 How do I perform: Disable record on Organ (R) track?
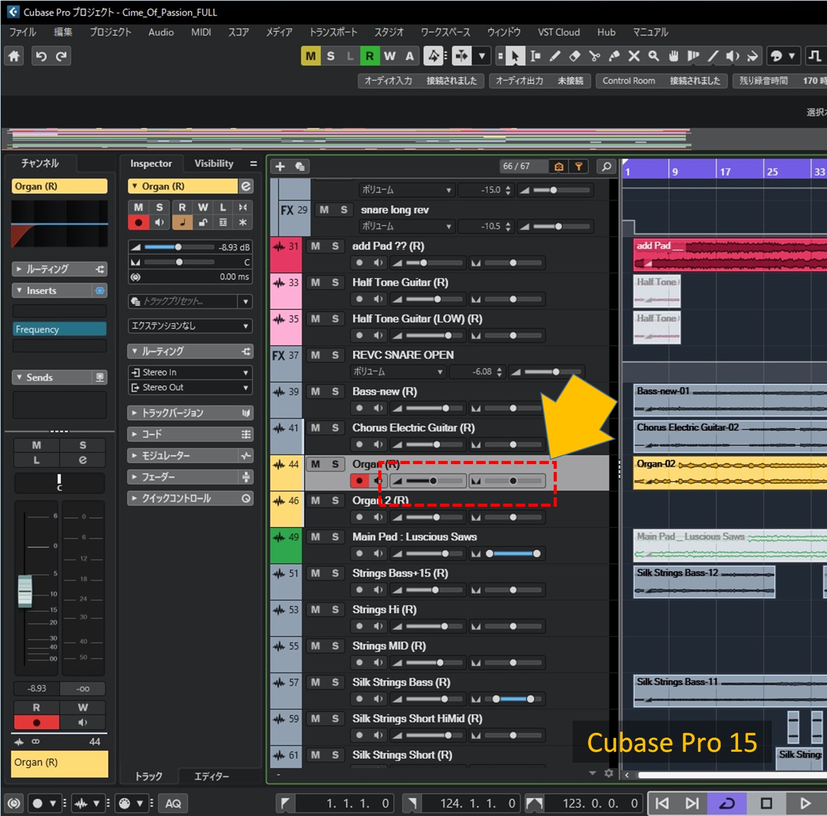coord(359,480)
